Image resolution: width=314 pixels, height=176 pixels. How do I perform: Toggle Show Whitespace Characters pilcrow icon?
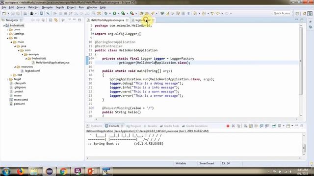188,13
